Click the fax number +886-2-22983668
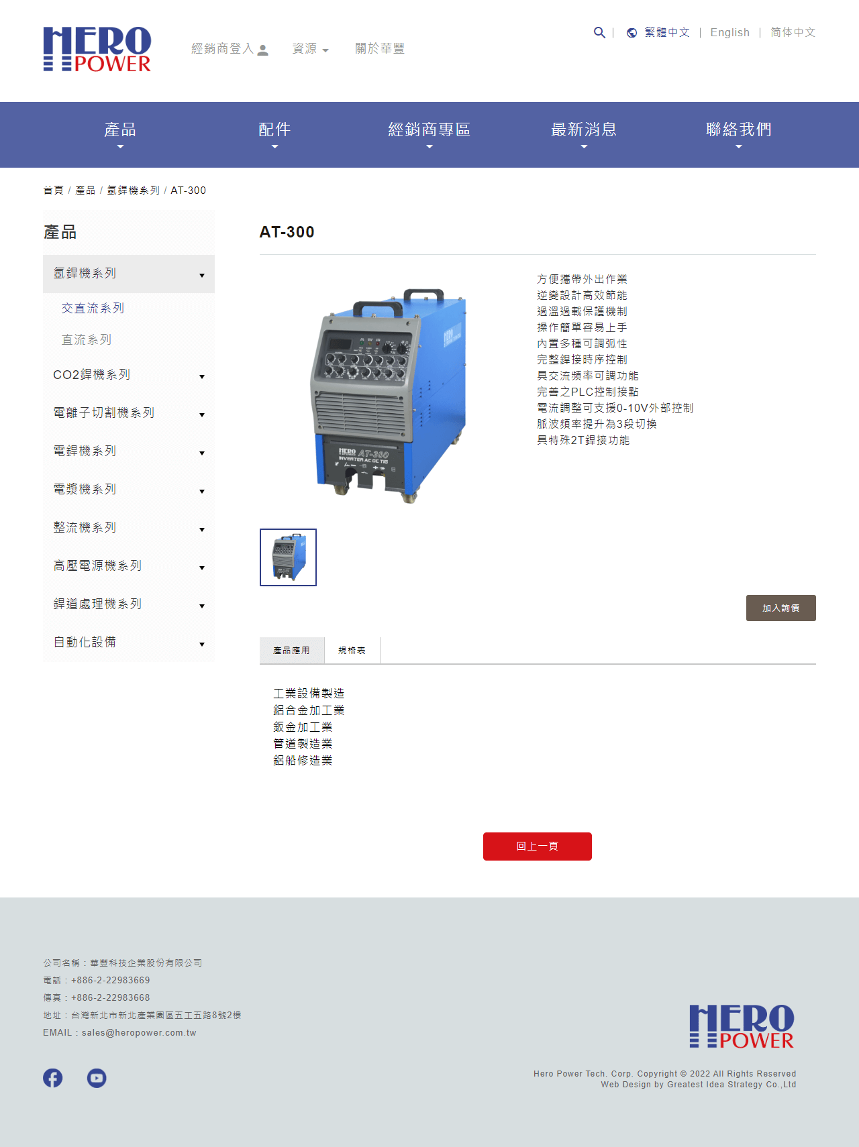 111,998
